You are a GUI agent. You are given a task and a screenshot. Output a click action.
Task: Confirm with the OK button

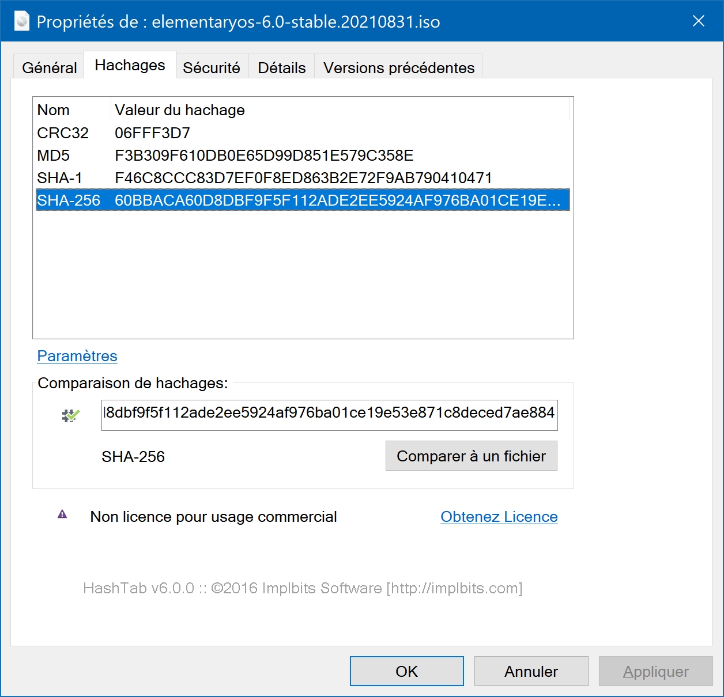coord(407,671)
